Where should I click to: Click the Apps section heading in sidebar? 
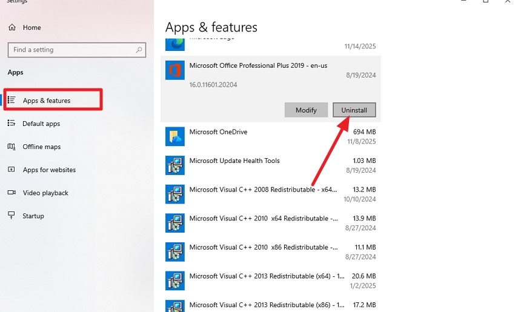click(15, 72)
